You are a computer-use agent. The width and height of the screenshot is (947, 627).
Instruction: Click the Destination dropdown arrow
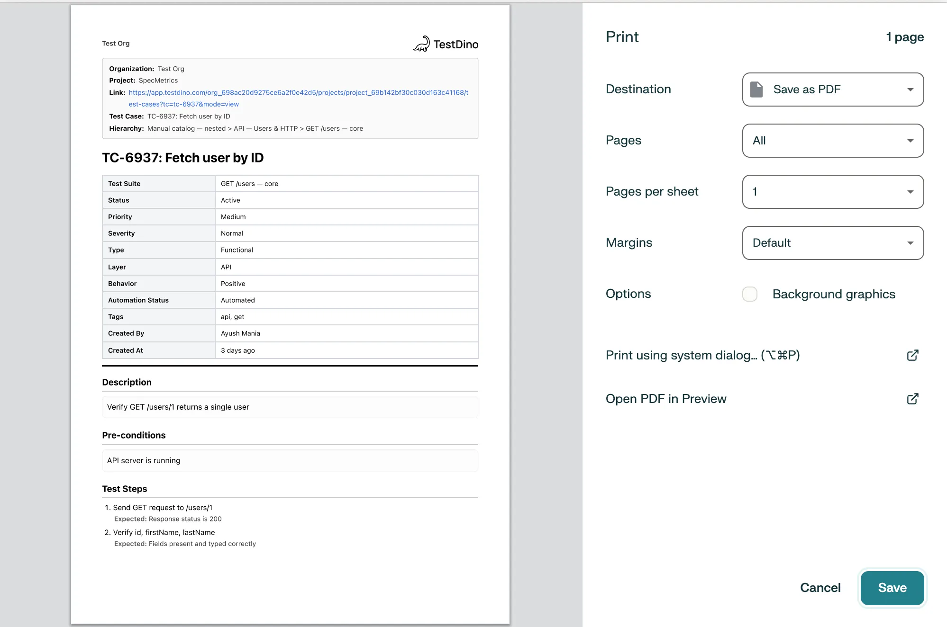click(910, 89)
